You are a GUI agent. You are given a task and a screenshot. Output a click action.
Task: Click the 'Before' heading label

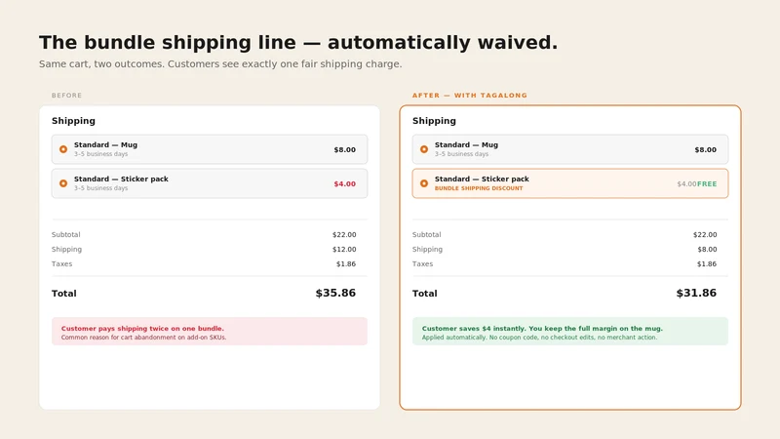66,96
